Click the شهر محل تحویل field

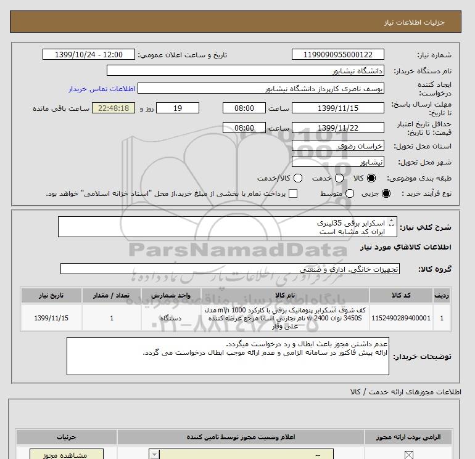[x=338, y=162]
